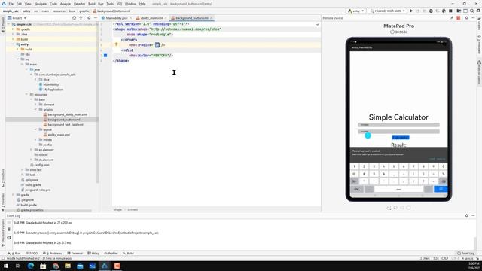The width and height of the screenshot is (482, 271).
Task: Open the Project view dropdown
Action: pos(17,18)
